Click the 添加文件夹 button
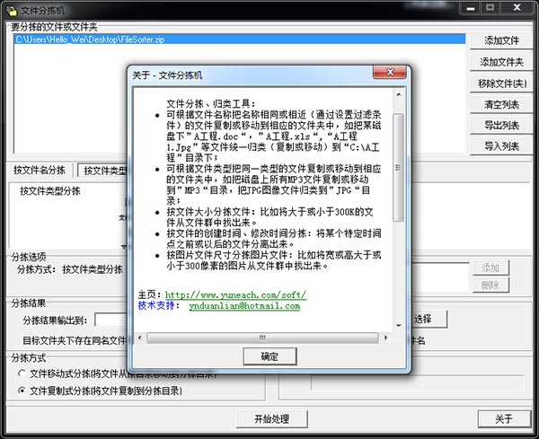Screen dimensions: 539x439 (x=501, y=62)
